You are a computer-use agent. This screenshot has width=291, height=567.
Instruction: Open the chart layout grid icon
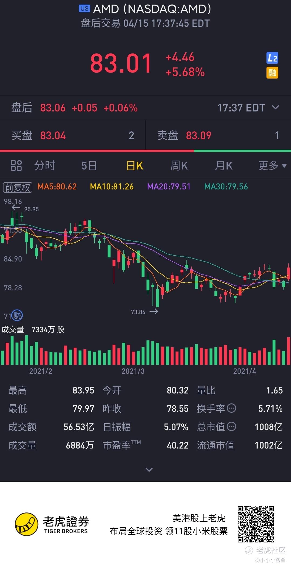16,165
